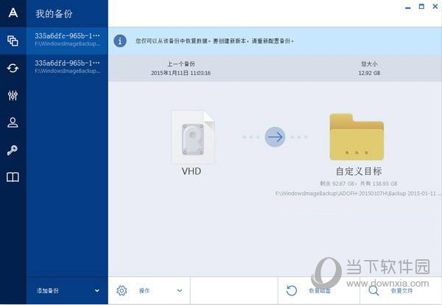Expand the 添加备份 dropdown arrow

pos(97,290)
